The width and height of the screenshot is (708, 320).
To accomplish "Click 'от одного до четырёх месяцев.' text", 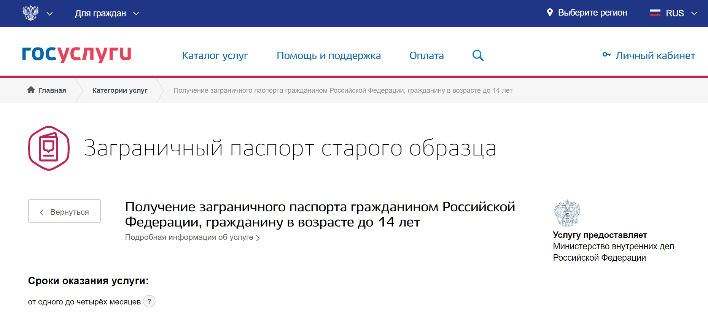I will (85, 302).
